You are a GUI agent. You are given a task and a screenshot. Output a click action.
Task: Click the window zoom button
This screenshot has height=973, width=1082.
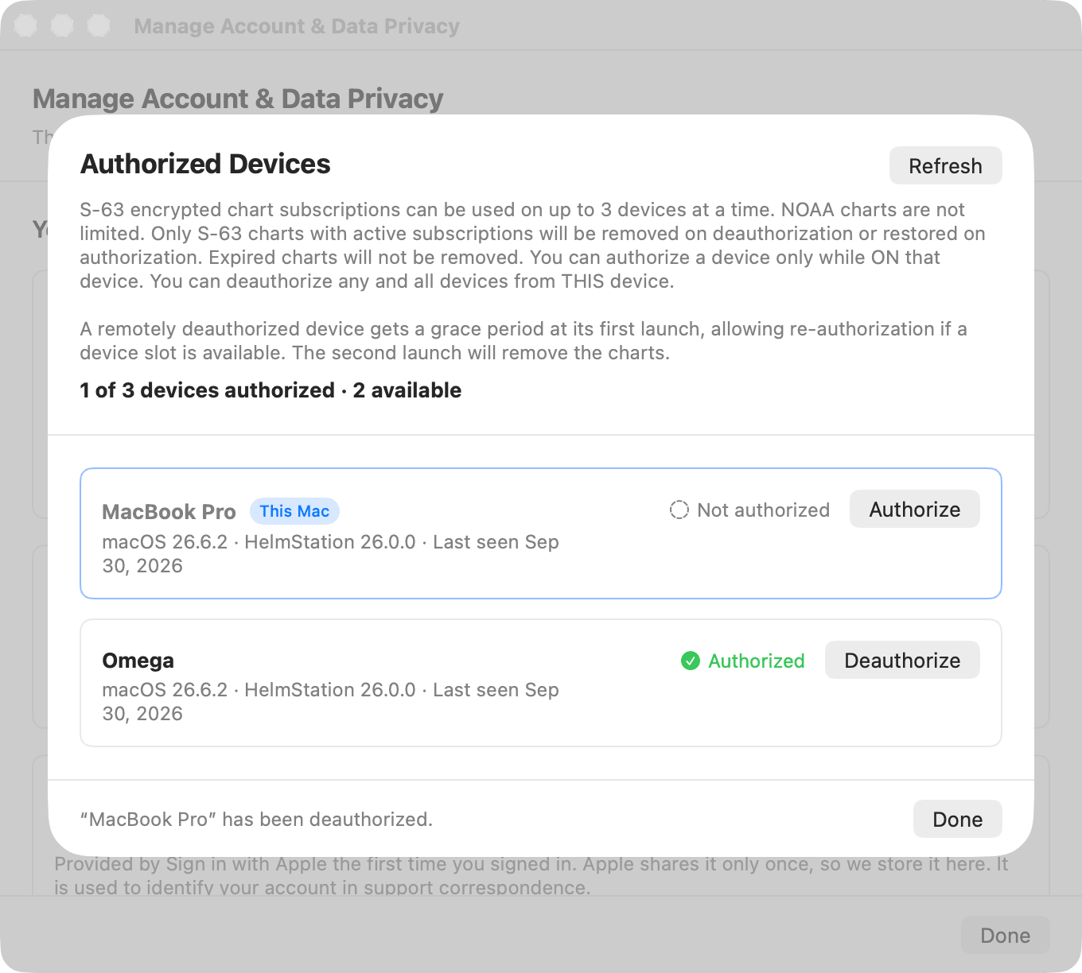(99, 25)
